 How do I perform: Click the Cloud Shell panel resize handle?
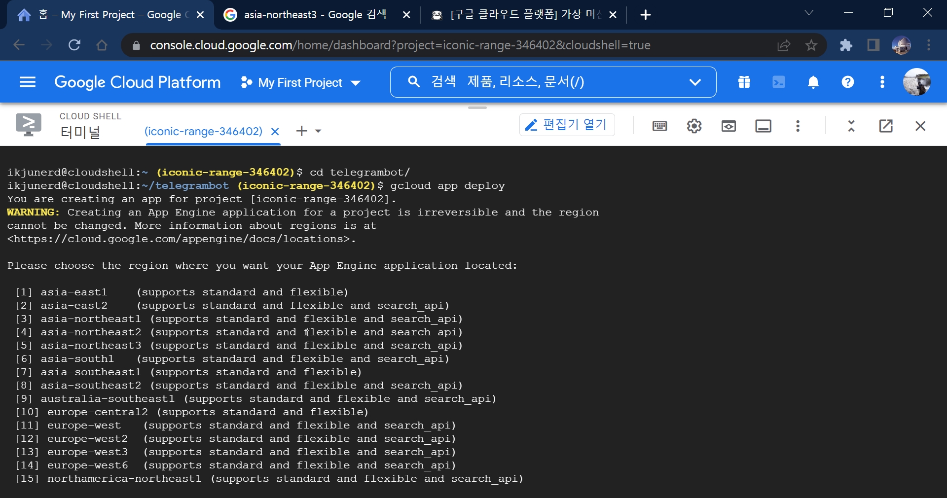point(477,107)
